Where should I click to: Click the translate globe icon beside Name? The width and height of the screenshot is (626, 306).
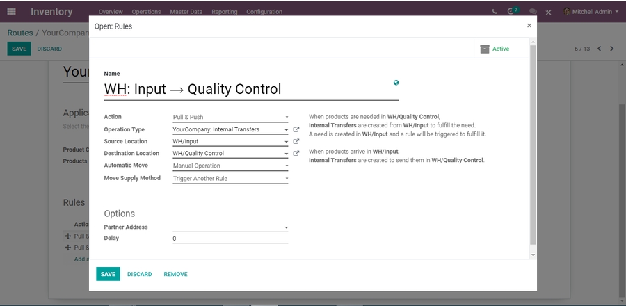(396, 83)
